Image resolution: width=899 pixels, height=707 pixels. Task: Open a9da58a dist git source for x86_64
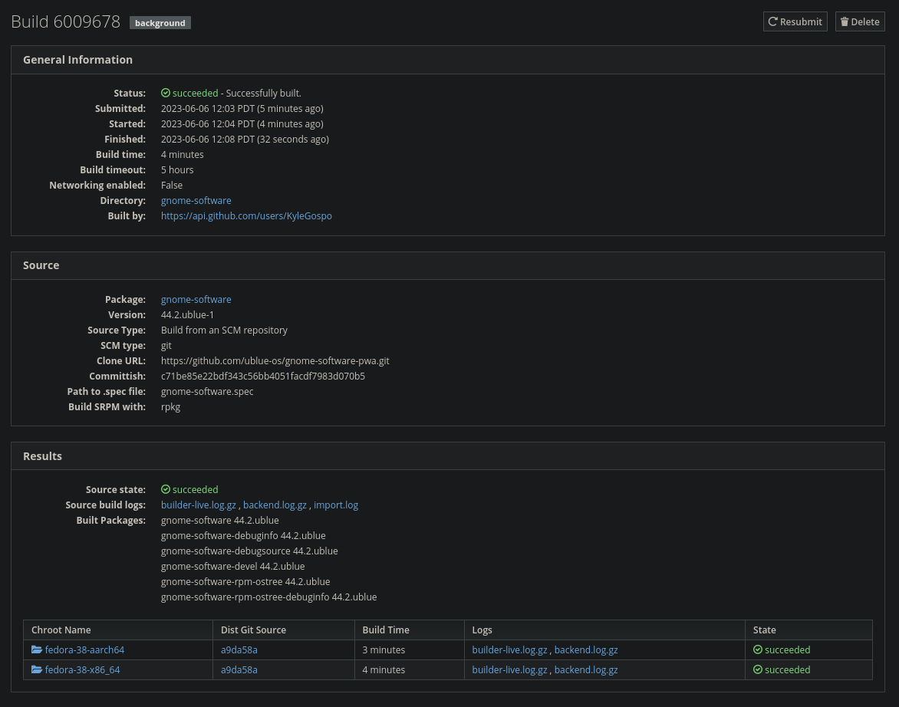tap(239, 669)
